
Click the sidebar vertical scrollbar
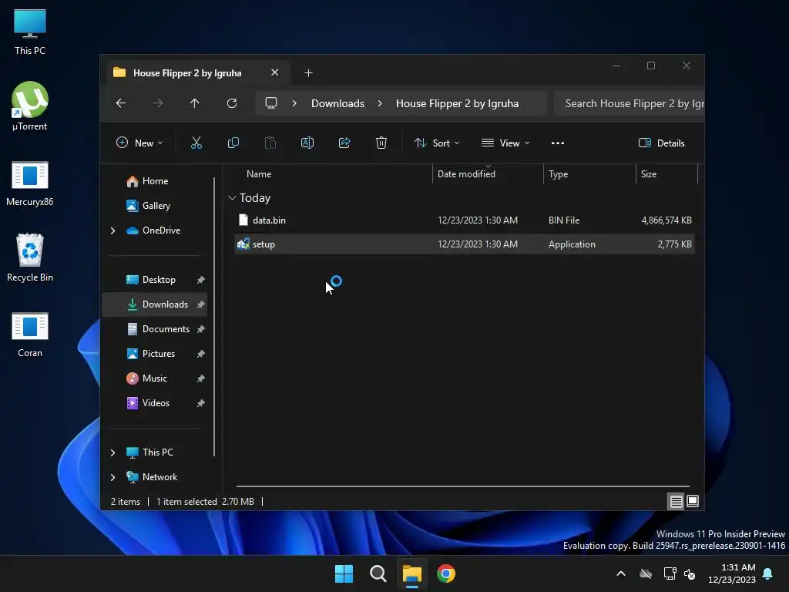click(x=215, y=317)
